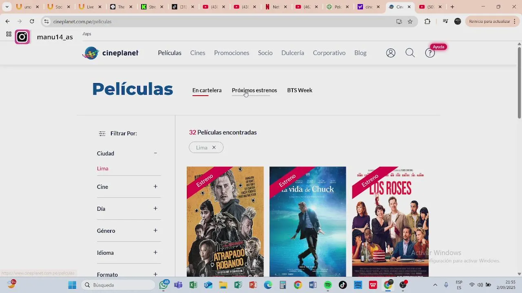Viewport: 522px width, 293px height.
Task: Open the media controls toolbar icon
Action: [445, 22]
